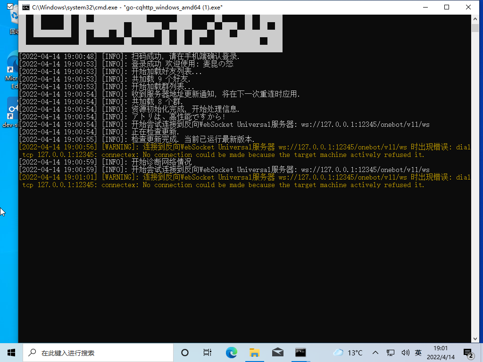Open the Windows Start menu

pos(11,353)
